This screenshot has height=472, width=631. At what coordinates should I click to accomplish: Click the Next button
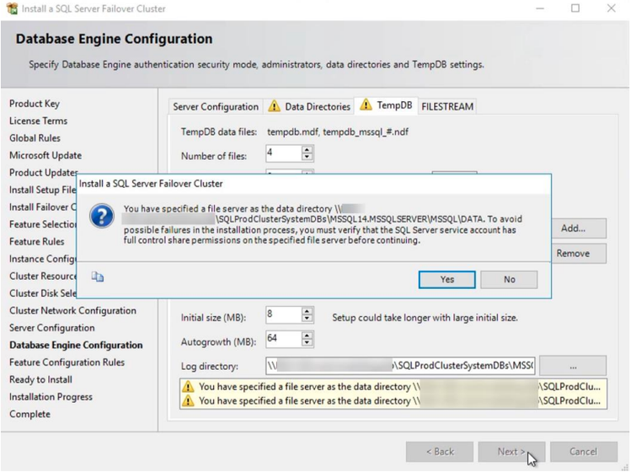(x=511, y=452)
